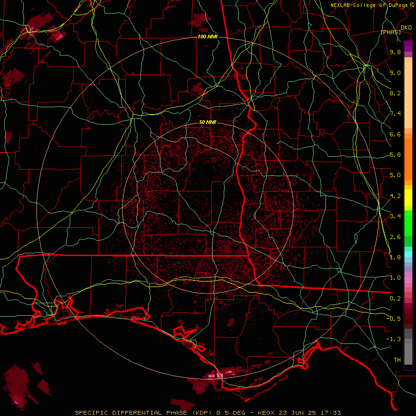The image size is (416, 416).
Task: Click the 0.2 value on the color scale
Action: [x=395, y=299]
